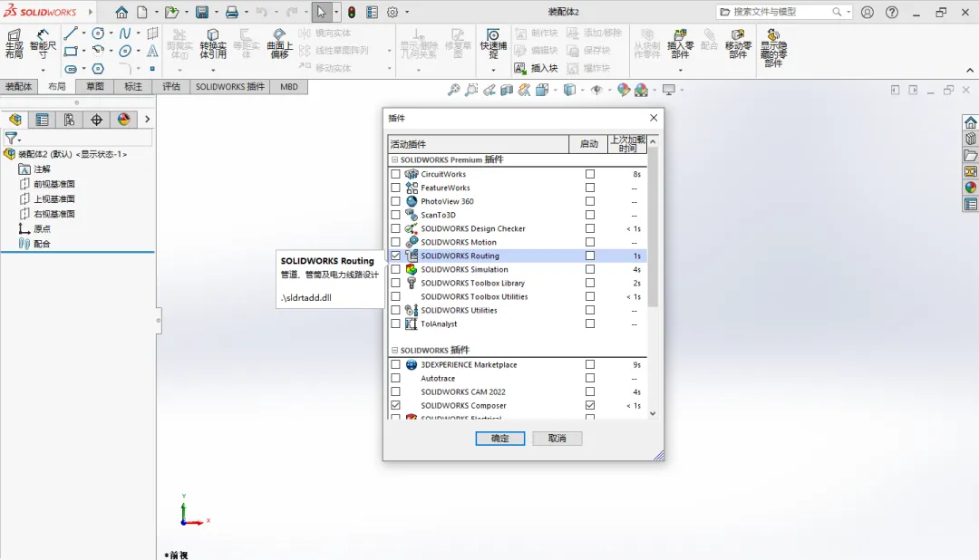Expand the SOLIDWORKS menu arrow beside the logo
The width and height of the screenshot is (979, 560).
point(91,12)
